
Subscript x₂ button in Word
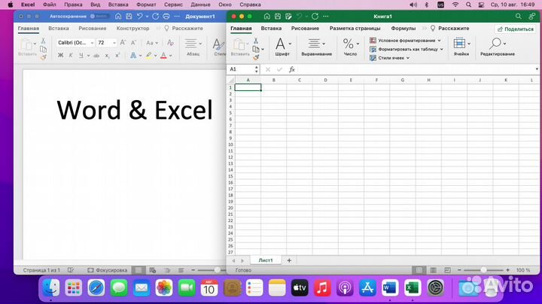pyautogui.click(x=107, y=55)
